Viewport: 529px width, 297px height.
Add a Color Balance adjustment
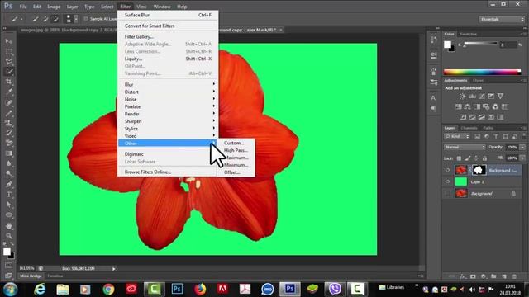click(467, 106)
